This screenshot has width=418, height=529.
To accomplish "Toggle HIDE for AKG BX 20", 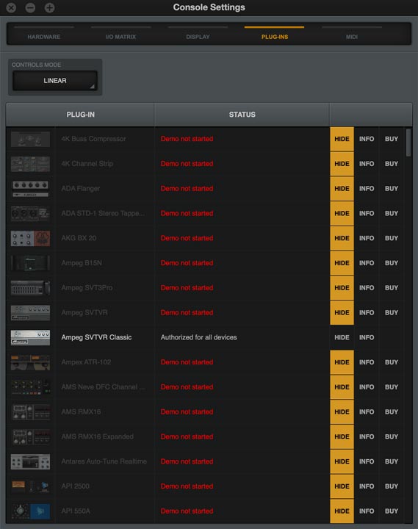I will 342,238.
